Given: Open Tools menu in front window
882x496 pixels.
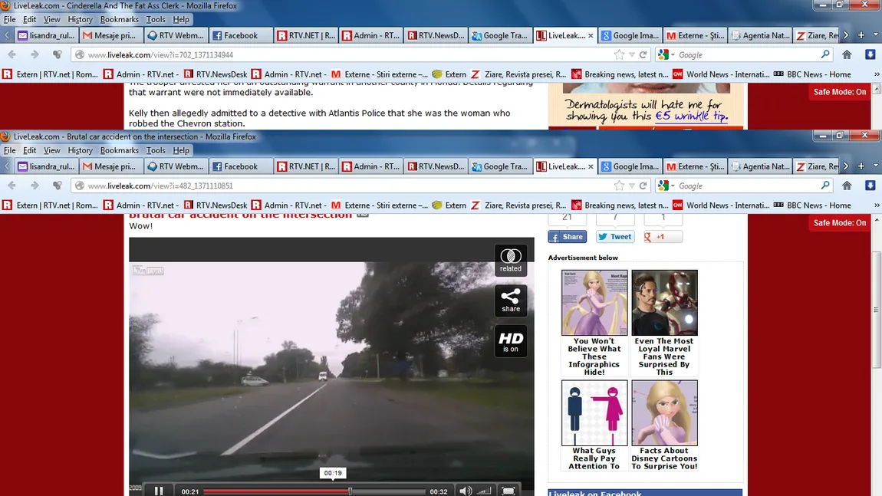Looking at the screenshot, I should [156, 150].
